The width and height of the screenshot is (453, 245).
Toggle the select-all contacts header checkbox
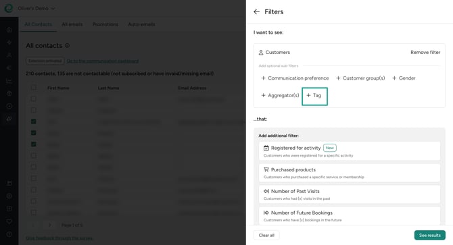pyautogui.click(x=34, y=88)
